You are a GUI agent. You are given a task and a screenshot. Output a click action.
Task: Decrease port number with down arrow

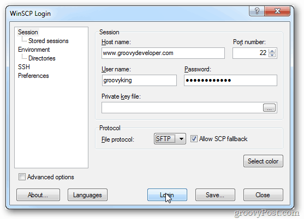272,56
